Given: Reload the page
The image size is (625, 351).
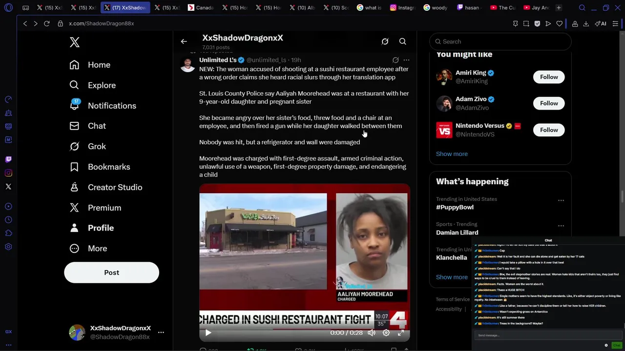Looking at the screenshot, I should coord(47,23).
